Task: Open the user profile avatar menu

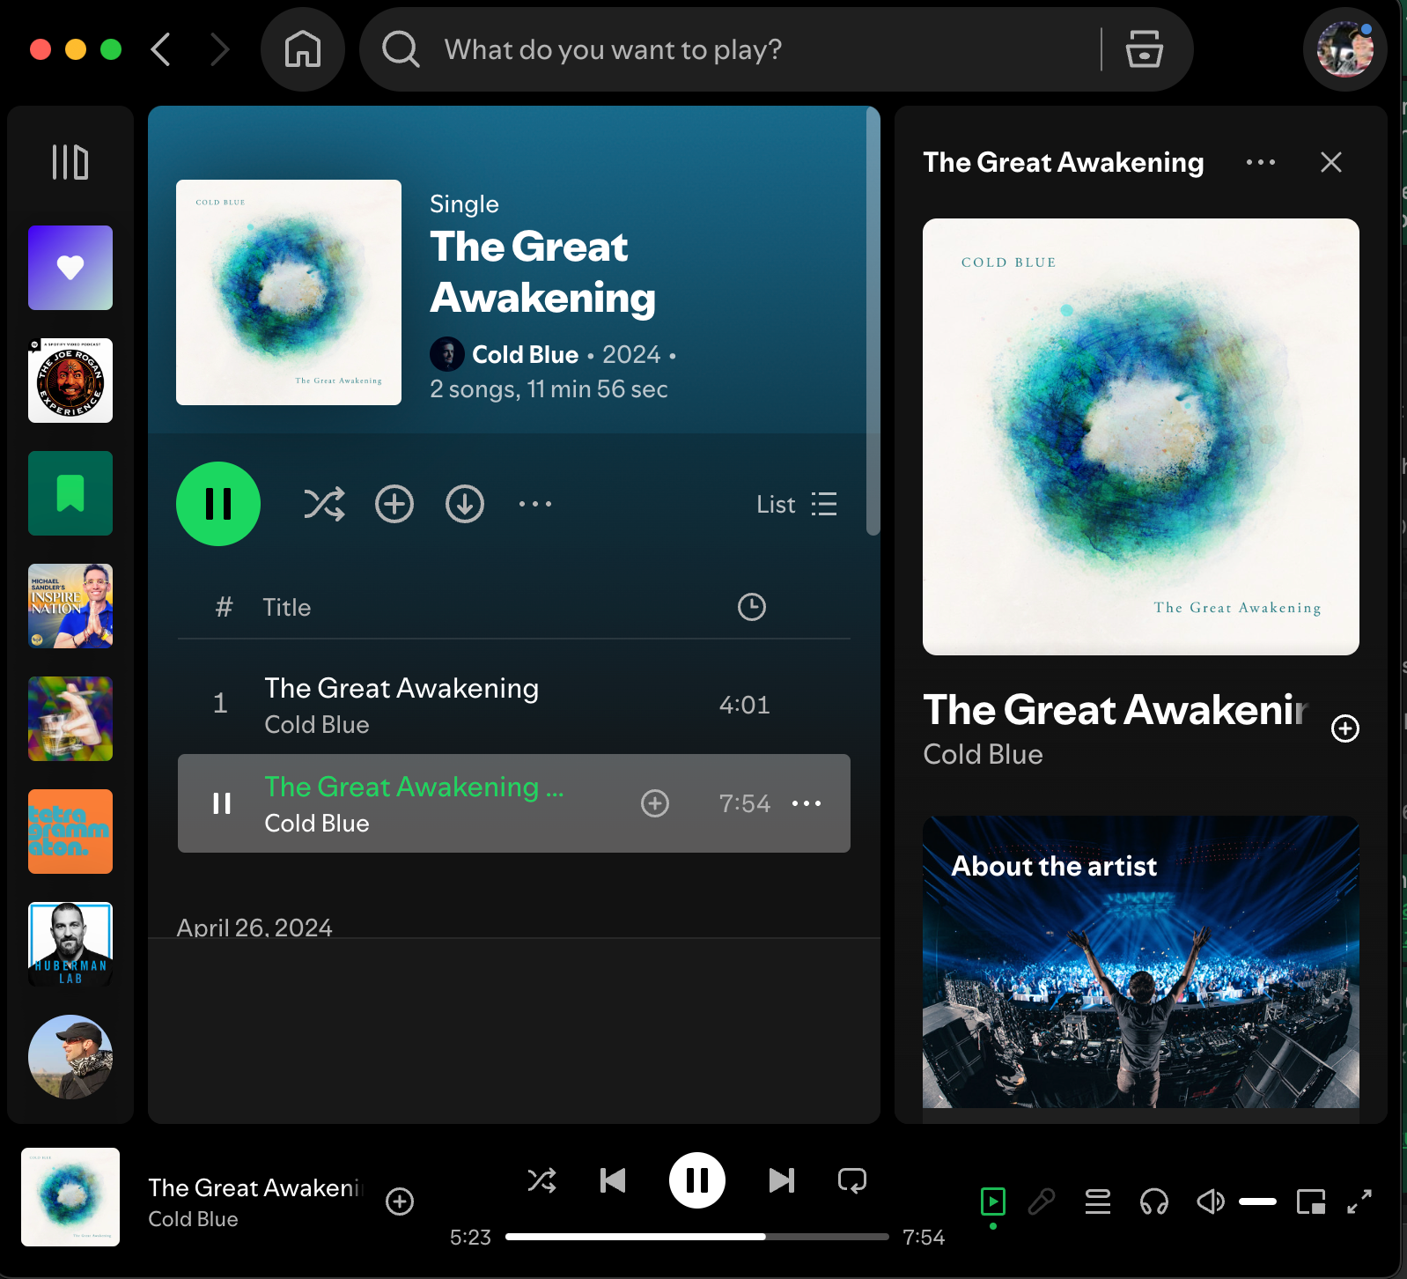Action: pyautogui.click(x=1344, y=49)
